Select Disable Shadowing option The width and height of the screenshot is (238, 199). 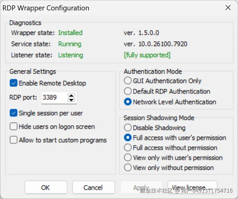(128, 128)
